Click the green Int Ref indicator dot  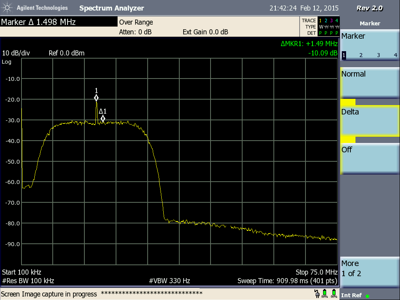(x=368, y=296)
